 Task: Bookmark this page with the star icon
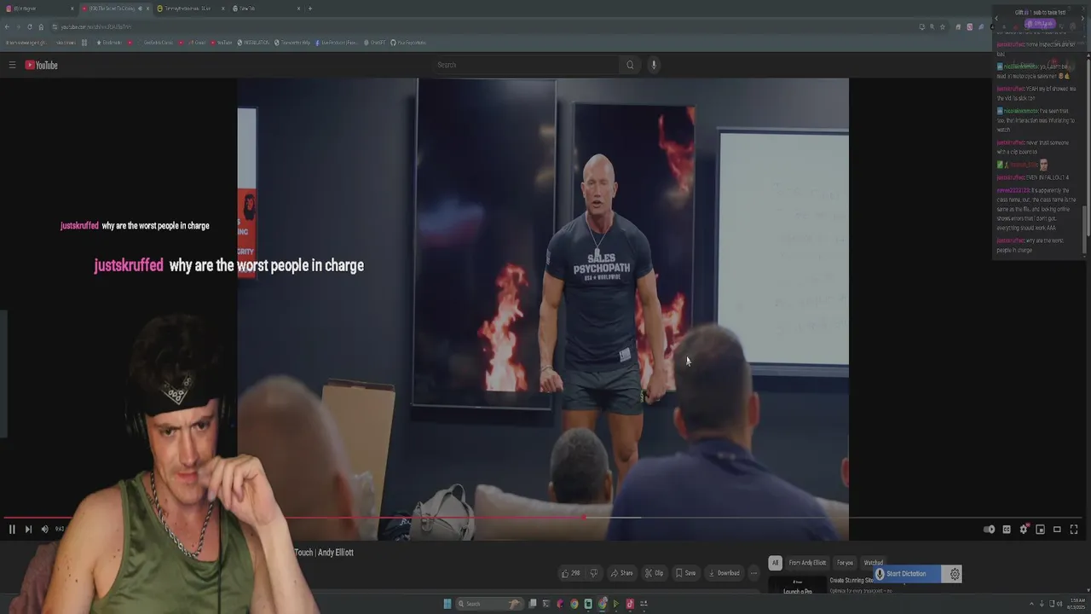pyautogui.click(x=943, y=26)
